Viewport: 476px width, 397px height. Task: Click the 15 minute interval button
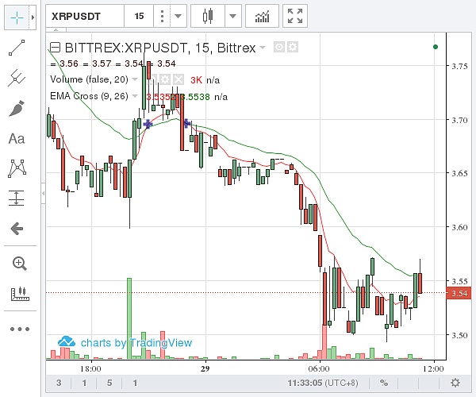(139, 16)
